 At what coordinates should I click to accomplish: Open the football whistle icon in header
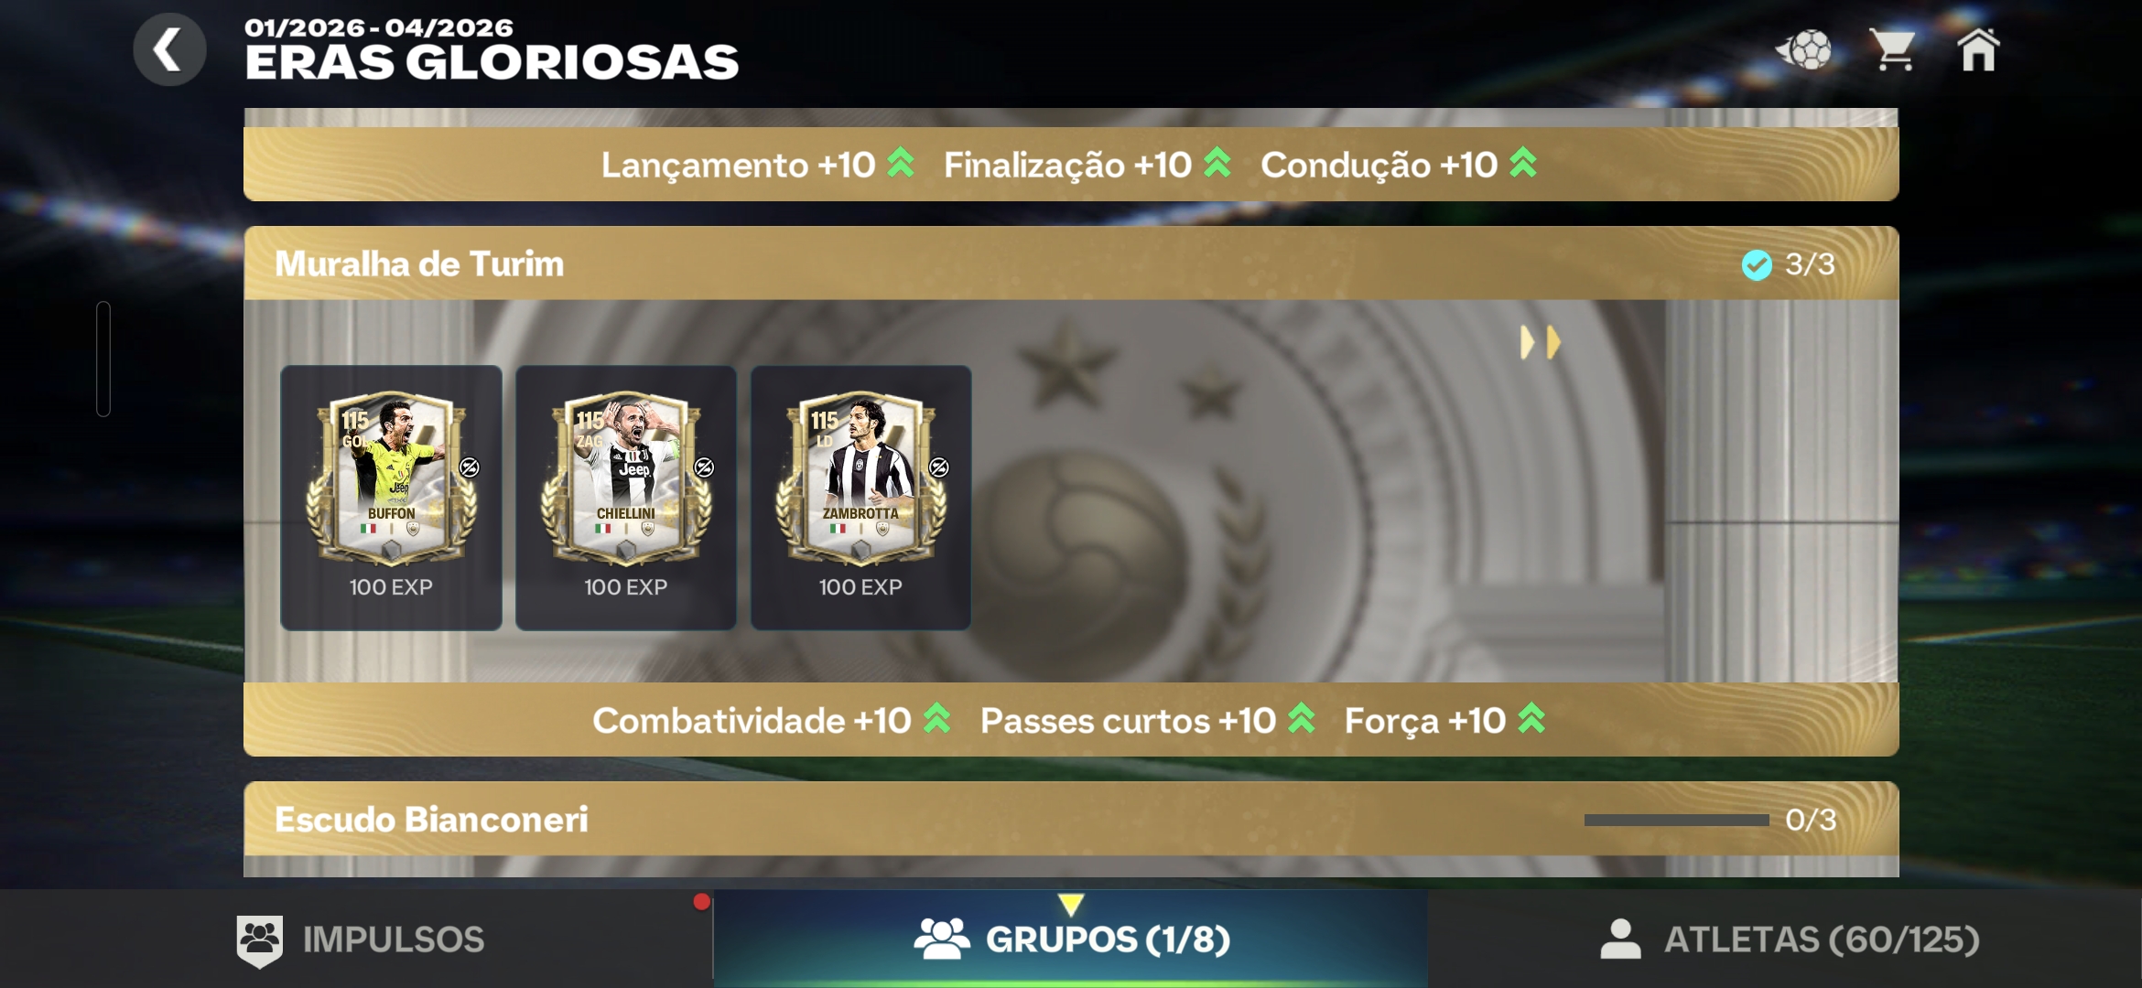[1803, 49]
